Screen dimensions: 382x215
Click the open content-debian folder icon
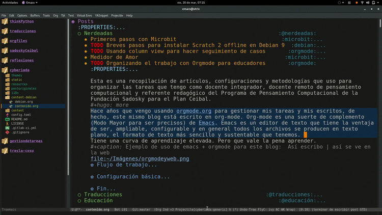[8, 97]
